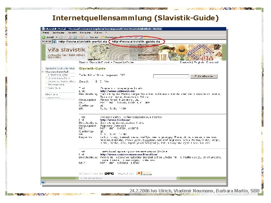Open the Über uns sidebar link
This screenshot has width=271, height=203.
click(x=51, y=94)
